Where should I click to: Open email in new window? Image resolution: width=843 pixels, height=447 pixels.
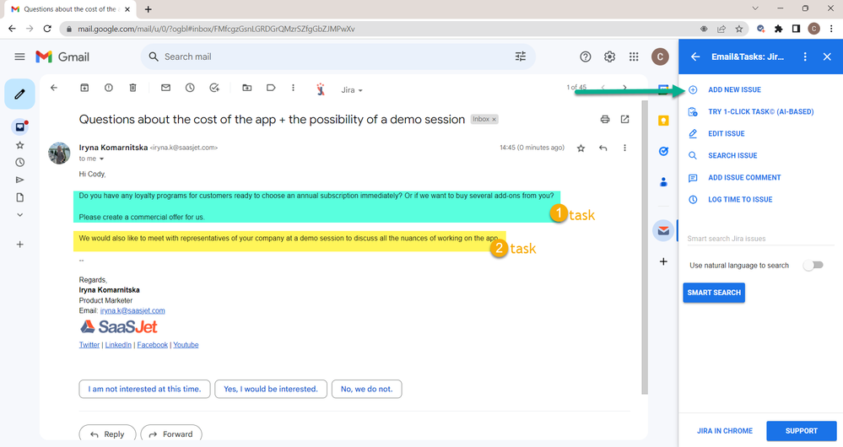pyautogui.click(x=624, y=119)
